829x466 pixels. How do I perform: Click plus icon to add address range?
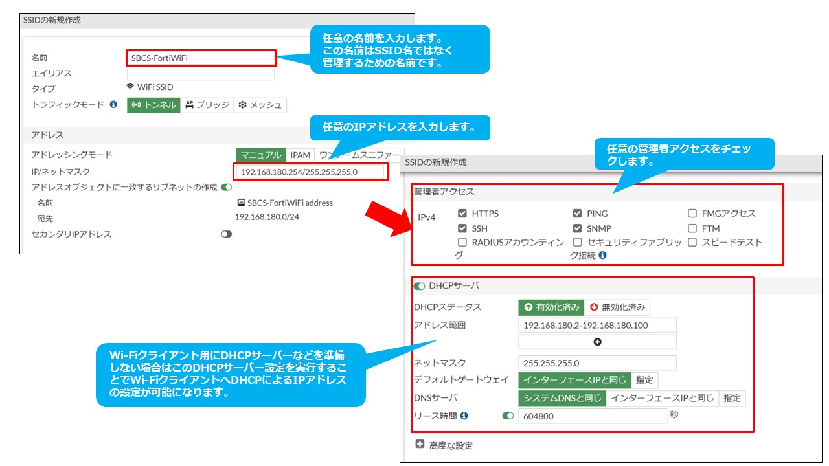pos(597,342)
